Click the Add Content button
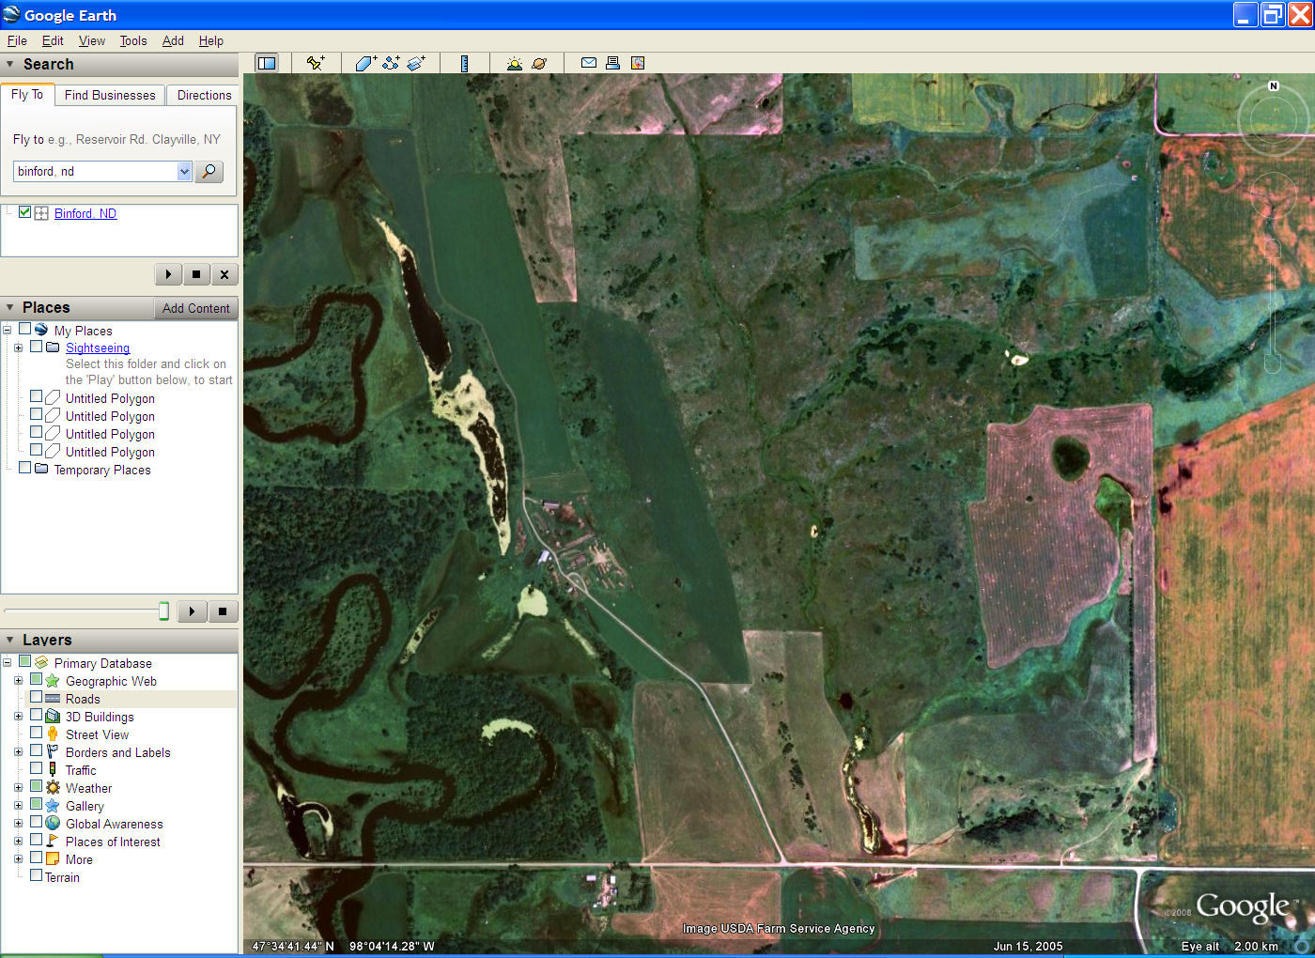 [195, 308]
